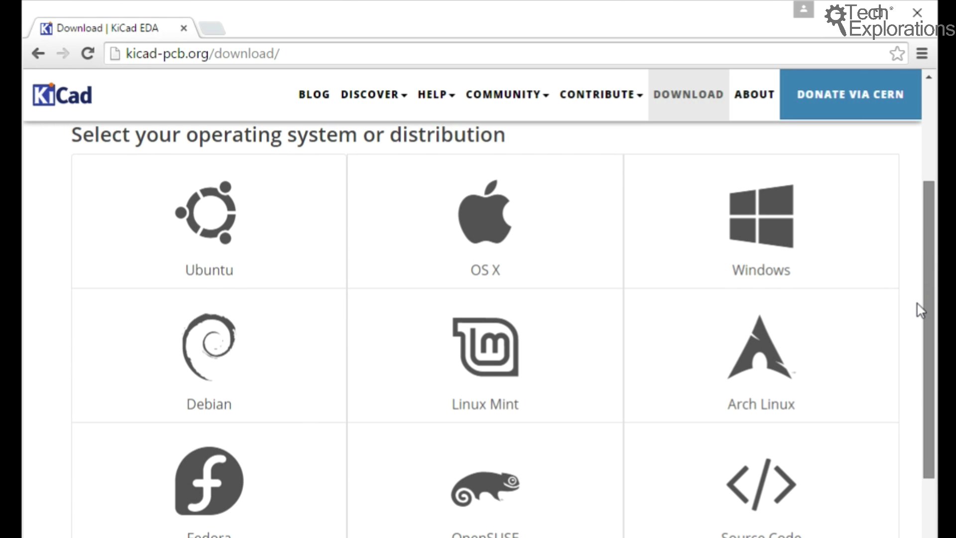Image resolution: width=956 pixels, height=538 pixels.
Task: Expand the DISCOVER dropdown menu
Action: coord(374,95)
